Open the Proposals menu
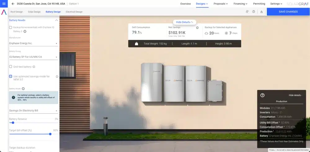Screen dimensions: 310x152 (x=220, y=4)
